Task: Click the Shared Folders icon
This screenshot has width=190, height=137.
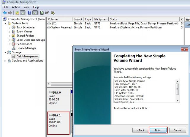Action: pyautogui.click(x=13, y=36)
